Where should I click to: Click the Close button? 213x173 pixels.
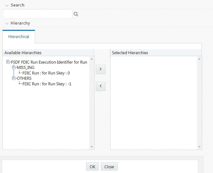point(109,166)
